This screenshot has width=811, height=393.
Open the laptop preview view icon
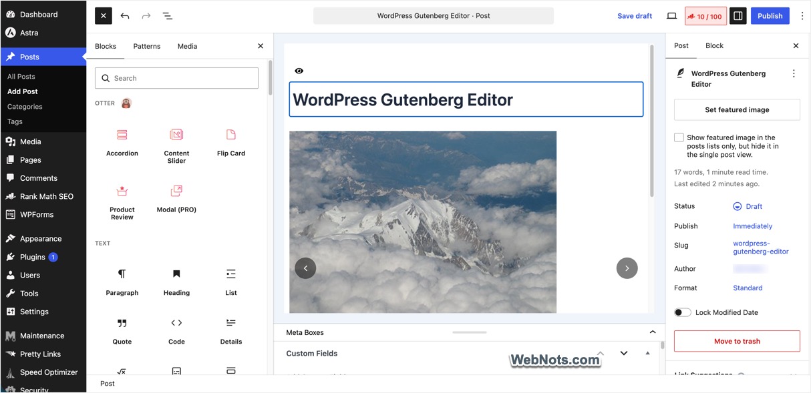tap(671, 16)
